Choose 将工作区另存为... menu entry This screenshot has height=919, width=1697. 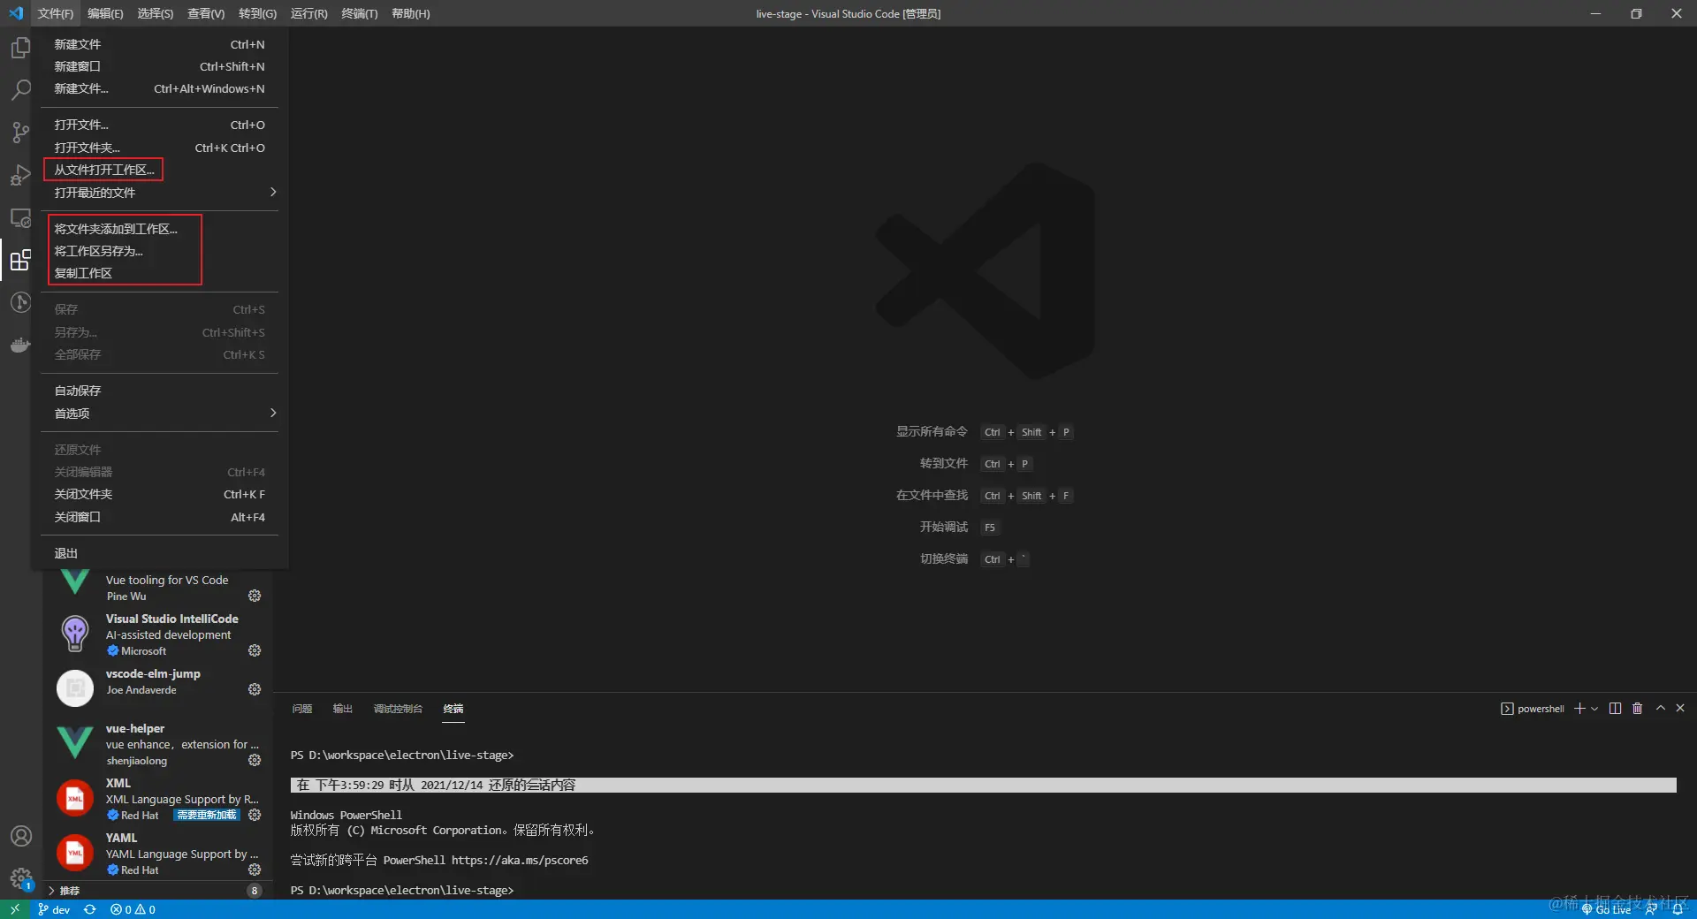point(159,251)
